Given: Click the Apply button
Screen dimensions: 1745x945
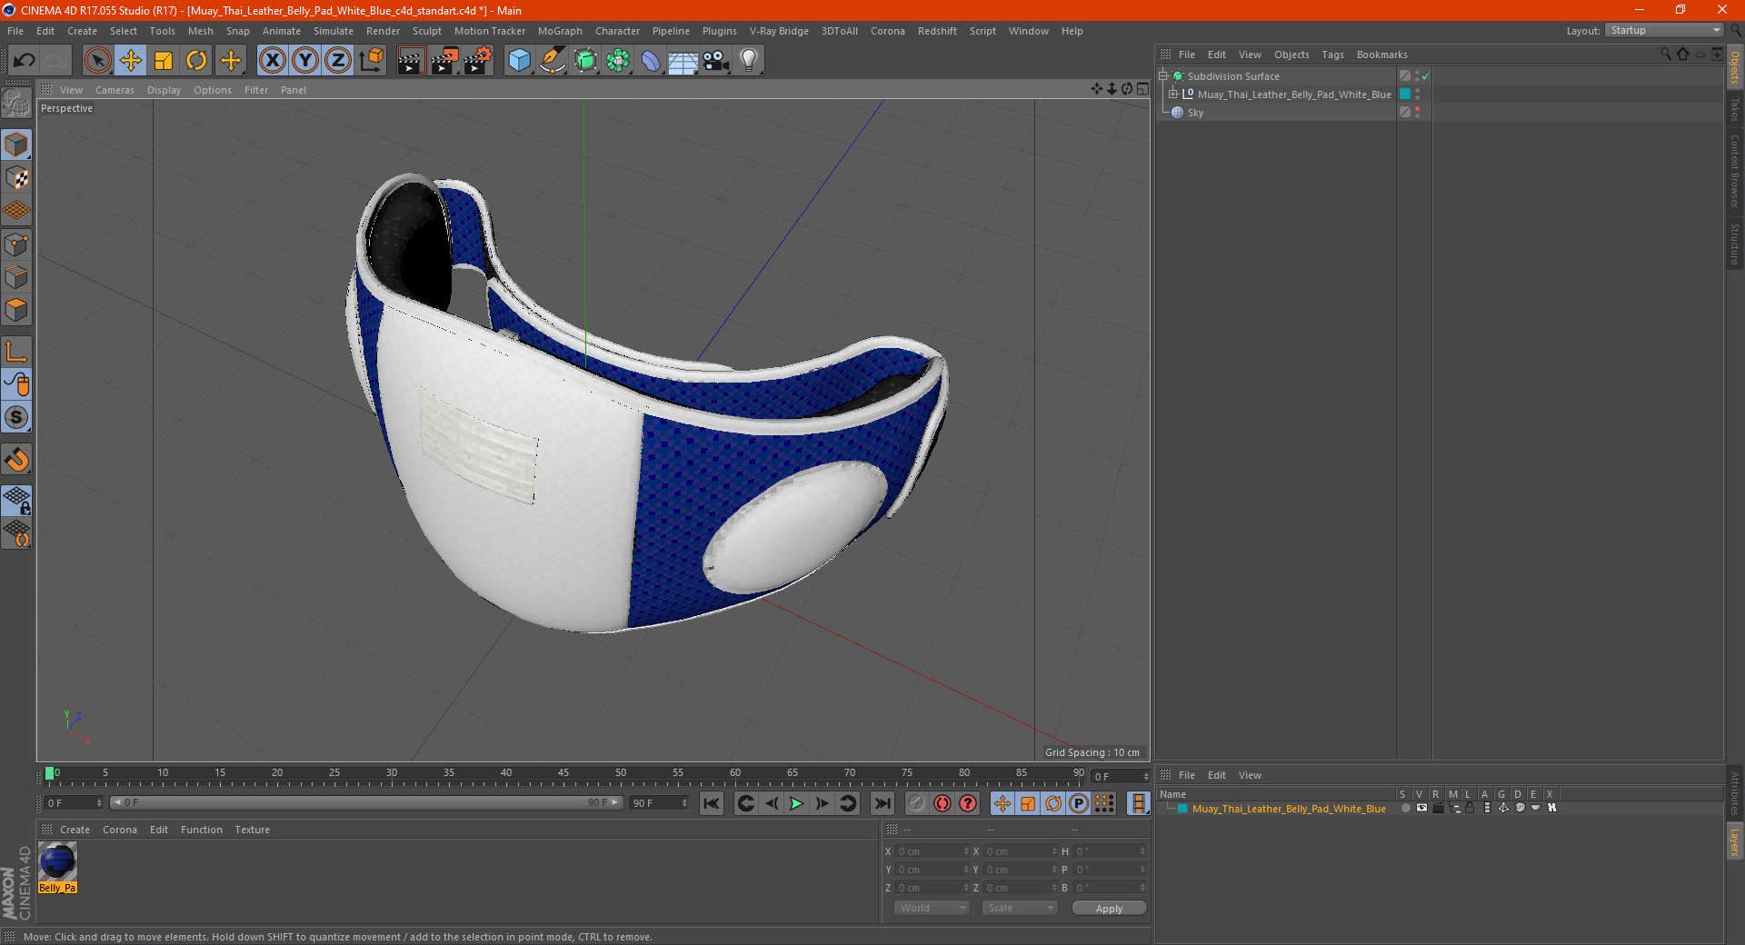Looking at the screenshot, I should (x=1109, y=909).
